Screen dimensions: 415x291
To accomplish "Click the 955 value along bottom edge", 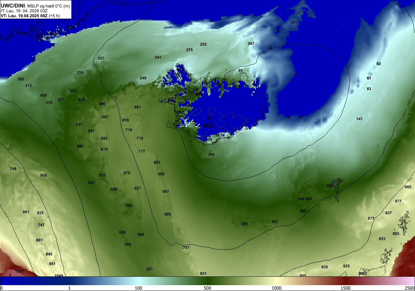I will [x=303, y=275].
